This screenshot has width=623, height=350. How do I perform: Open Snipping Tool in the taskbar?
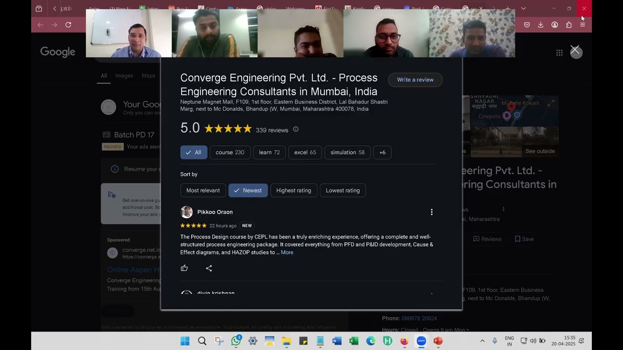(x=219, y=341)
